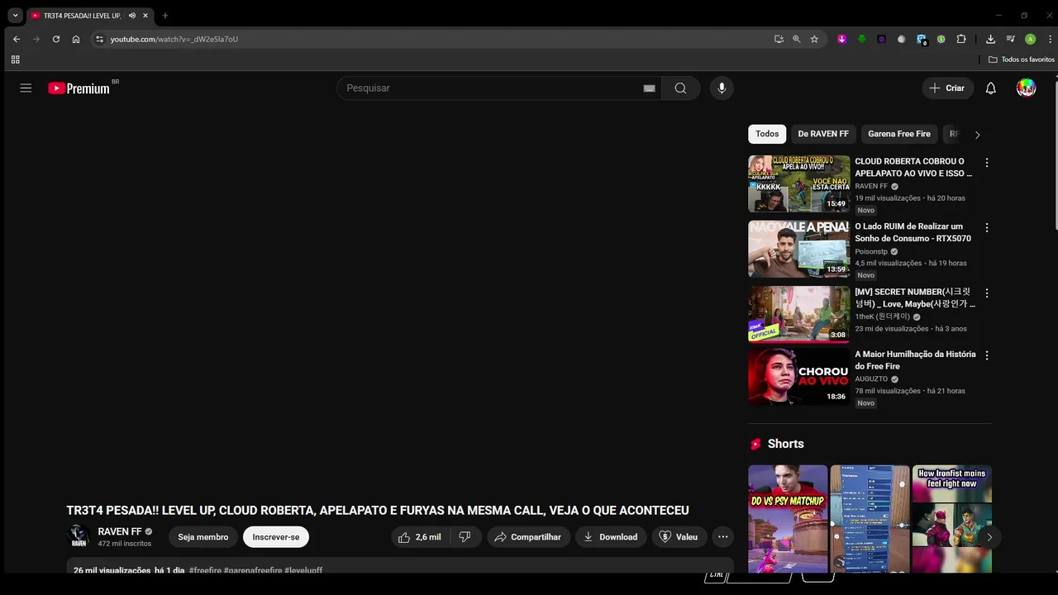Open the green dollar-sign extension

(941, 39)
